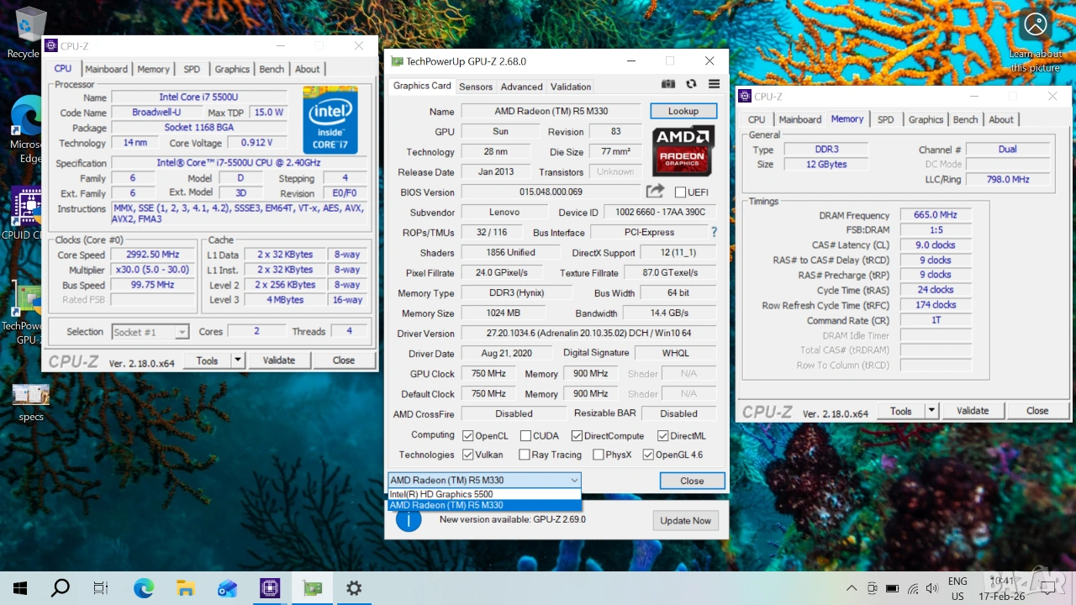This screenshot has width=1076, height=605.
Task: Switch to the Sensors tab in GPU-Z
Action: pyautogui.click(x=476, y=87)
